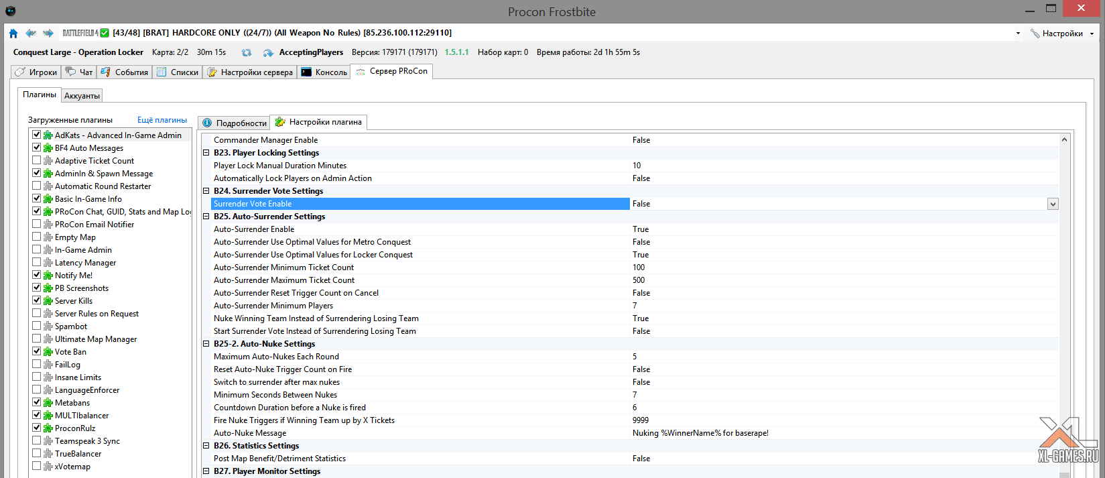
Task: Click the refresh icon beside the round timer
Action: pos(247,52)
